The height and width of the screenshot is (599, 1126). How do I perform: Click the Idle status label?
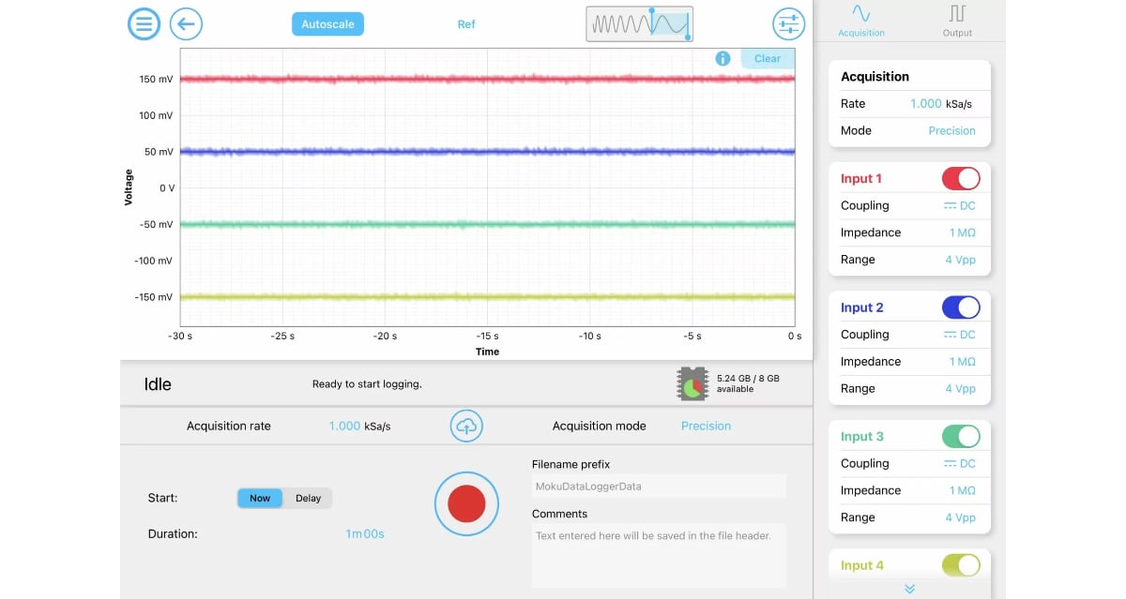point(158,384)
